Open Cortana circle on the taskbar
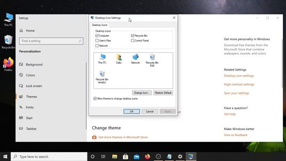 tap(93, 157)
